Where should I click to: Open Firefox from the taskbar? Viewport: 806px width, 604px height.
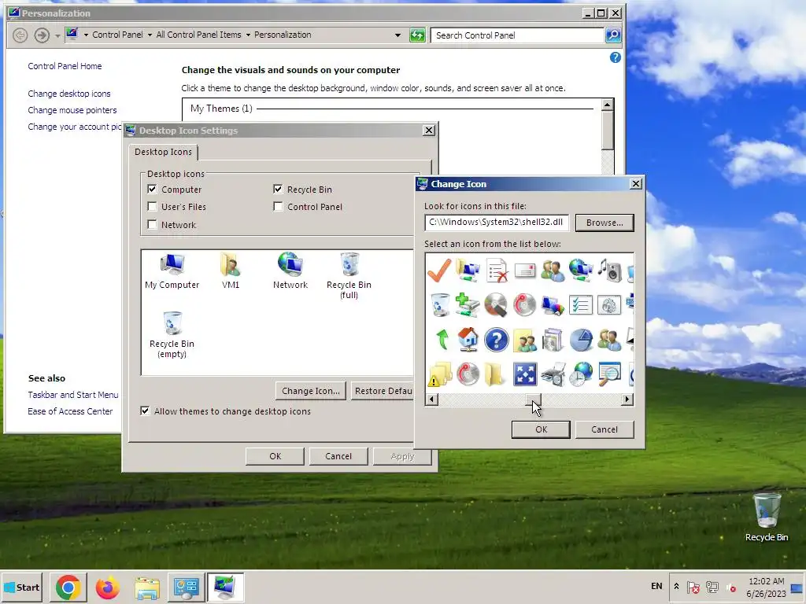pyautogui.click(x=107, y=587)
